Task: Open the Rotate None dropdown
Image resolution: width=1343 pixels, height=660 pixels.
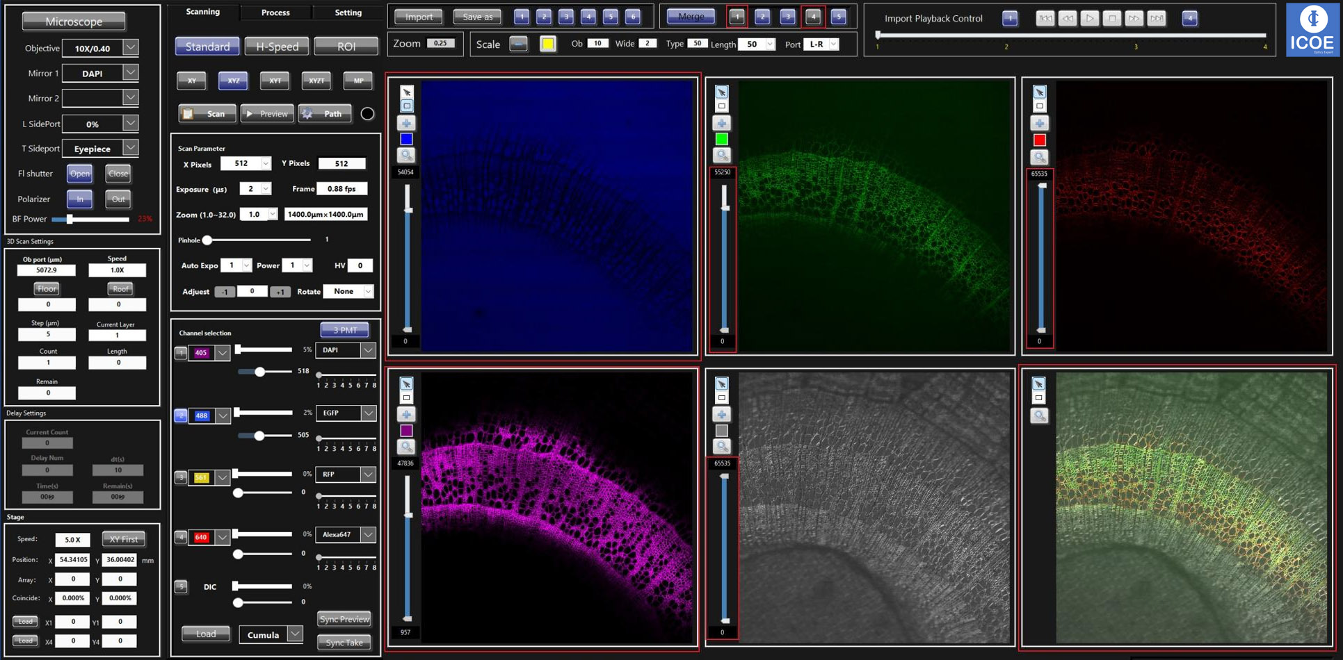Action: (x=368, y=292)
